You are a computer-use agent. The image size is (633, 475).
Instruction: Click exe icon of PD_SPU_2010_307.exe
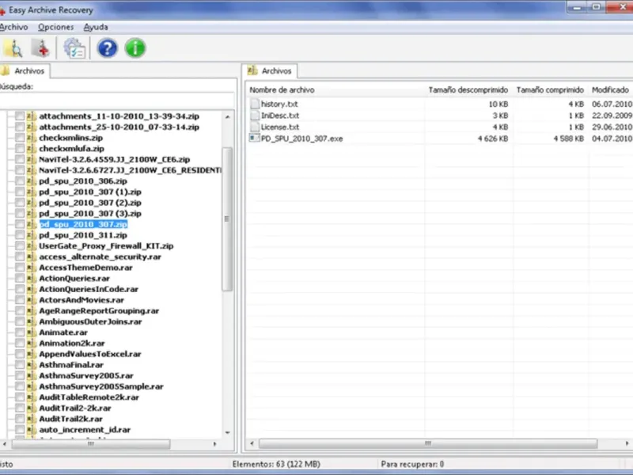254,139
